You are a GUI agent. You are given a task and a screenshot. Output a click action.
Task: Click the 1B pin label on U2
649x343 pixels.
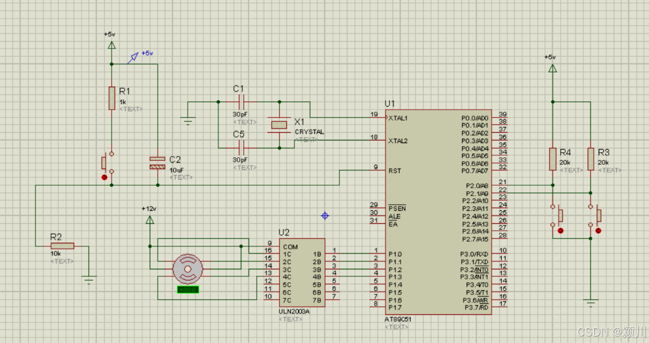(317, 254)
